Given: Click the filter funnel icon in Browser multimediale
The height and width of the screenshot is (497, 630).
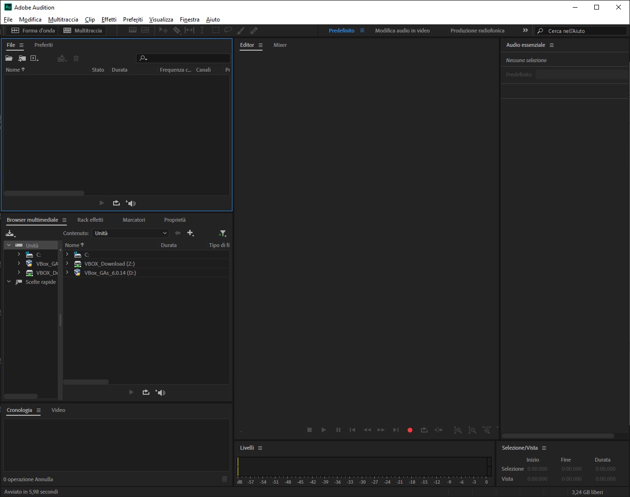Looking at the screenshot, I should click(x=222, y=233).
